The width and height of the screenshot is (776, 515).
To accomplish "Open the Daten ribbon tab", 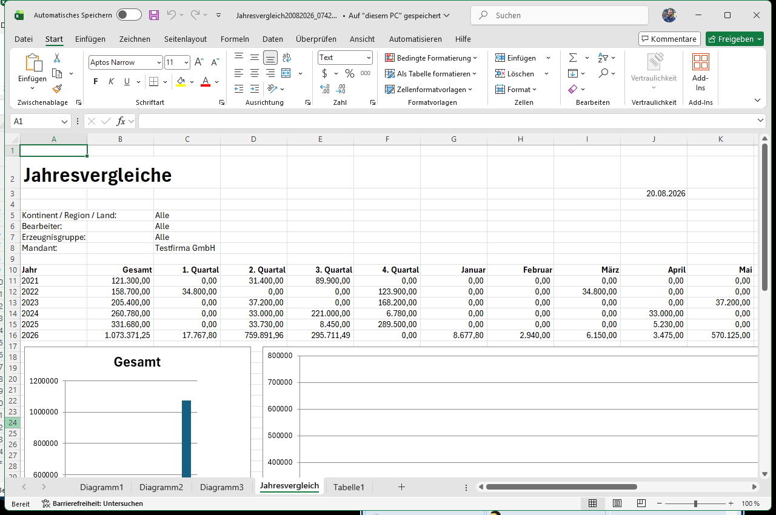I will click(273, 39).
